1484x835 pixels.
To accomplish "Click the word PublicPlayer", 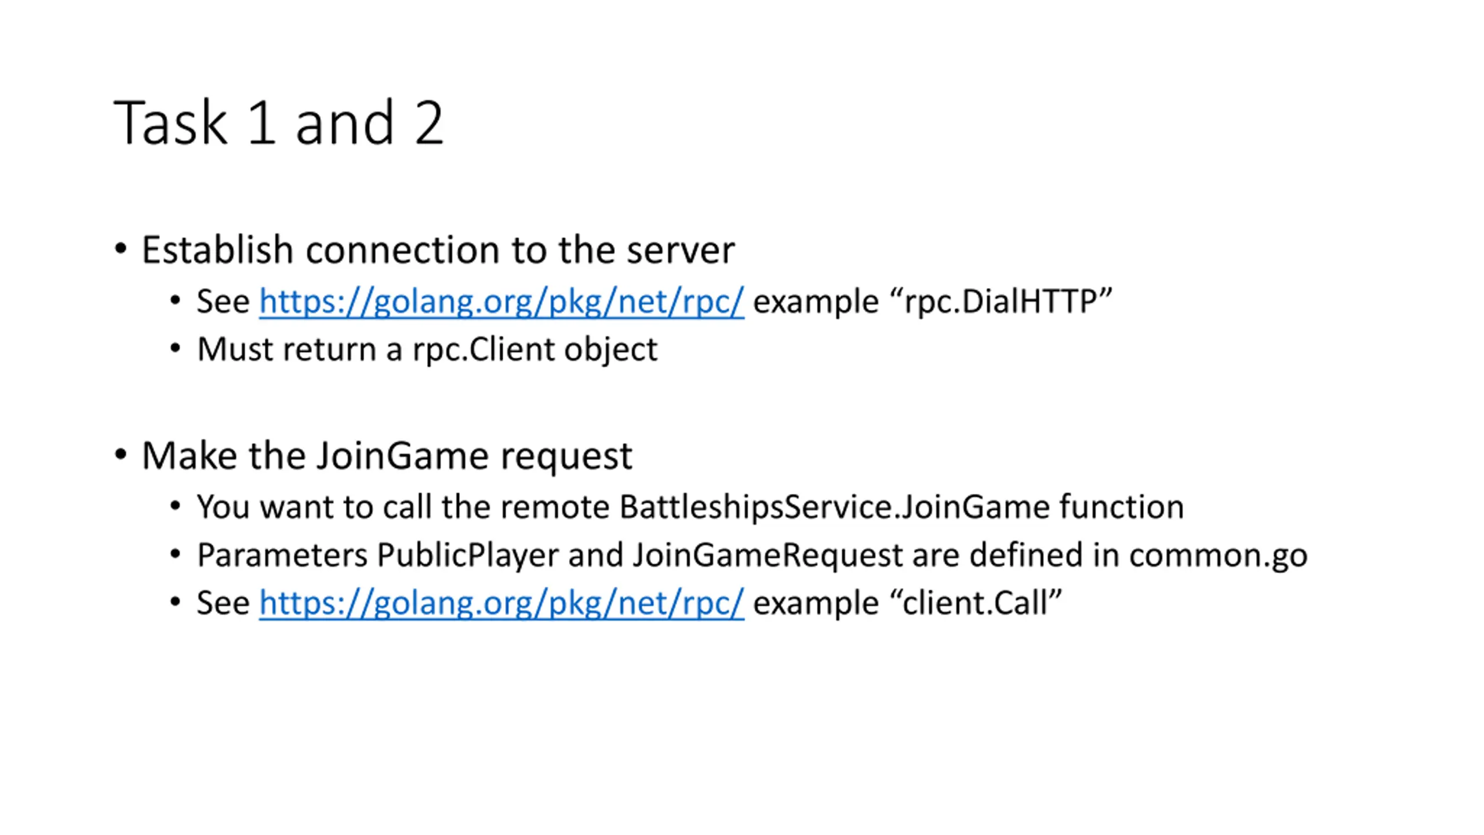I will pos(467,556).
